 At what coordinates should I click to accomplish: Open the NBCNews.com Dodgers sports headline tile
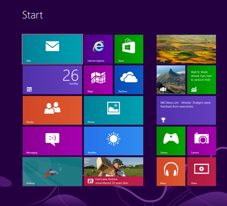[x=186, y=110]
